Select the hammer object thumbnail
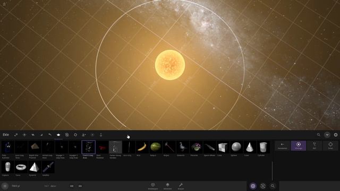 [x=169, y=147]
